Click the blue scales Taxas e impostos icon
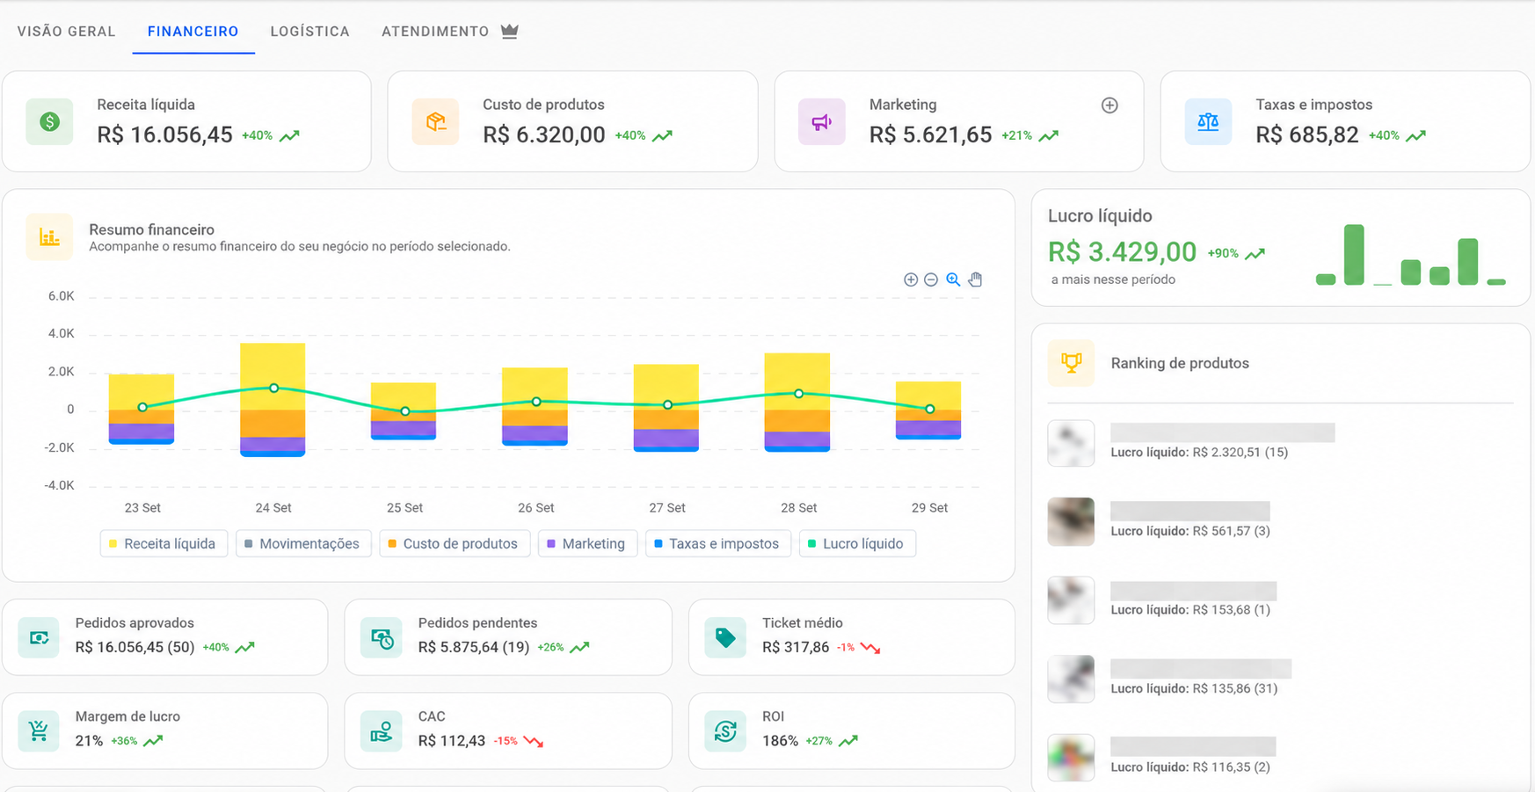Image resolution: width=1535 pixels, height=792 pixels. coord(1208,121)
